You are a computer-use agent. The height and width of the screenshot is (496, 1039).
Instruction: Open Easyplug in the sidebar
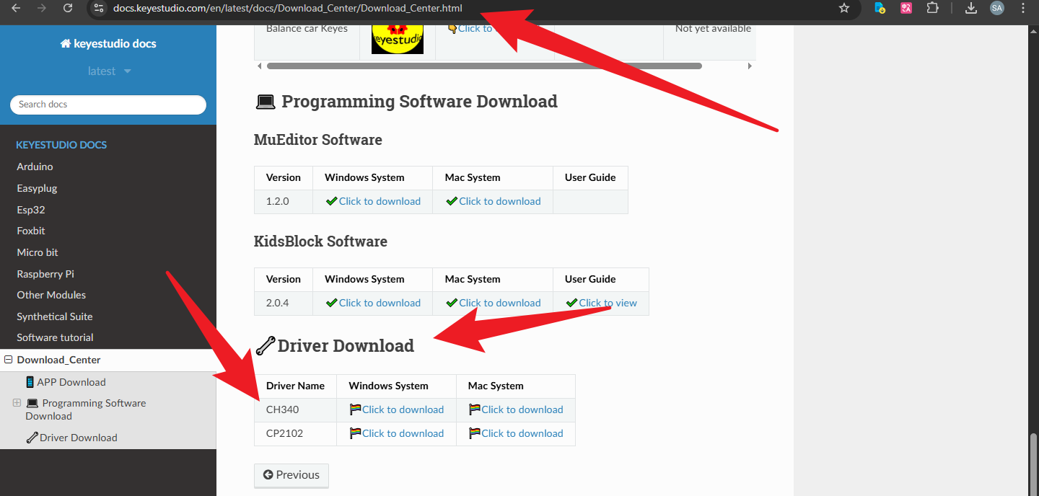coord(37,188)
